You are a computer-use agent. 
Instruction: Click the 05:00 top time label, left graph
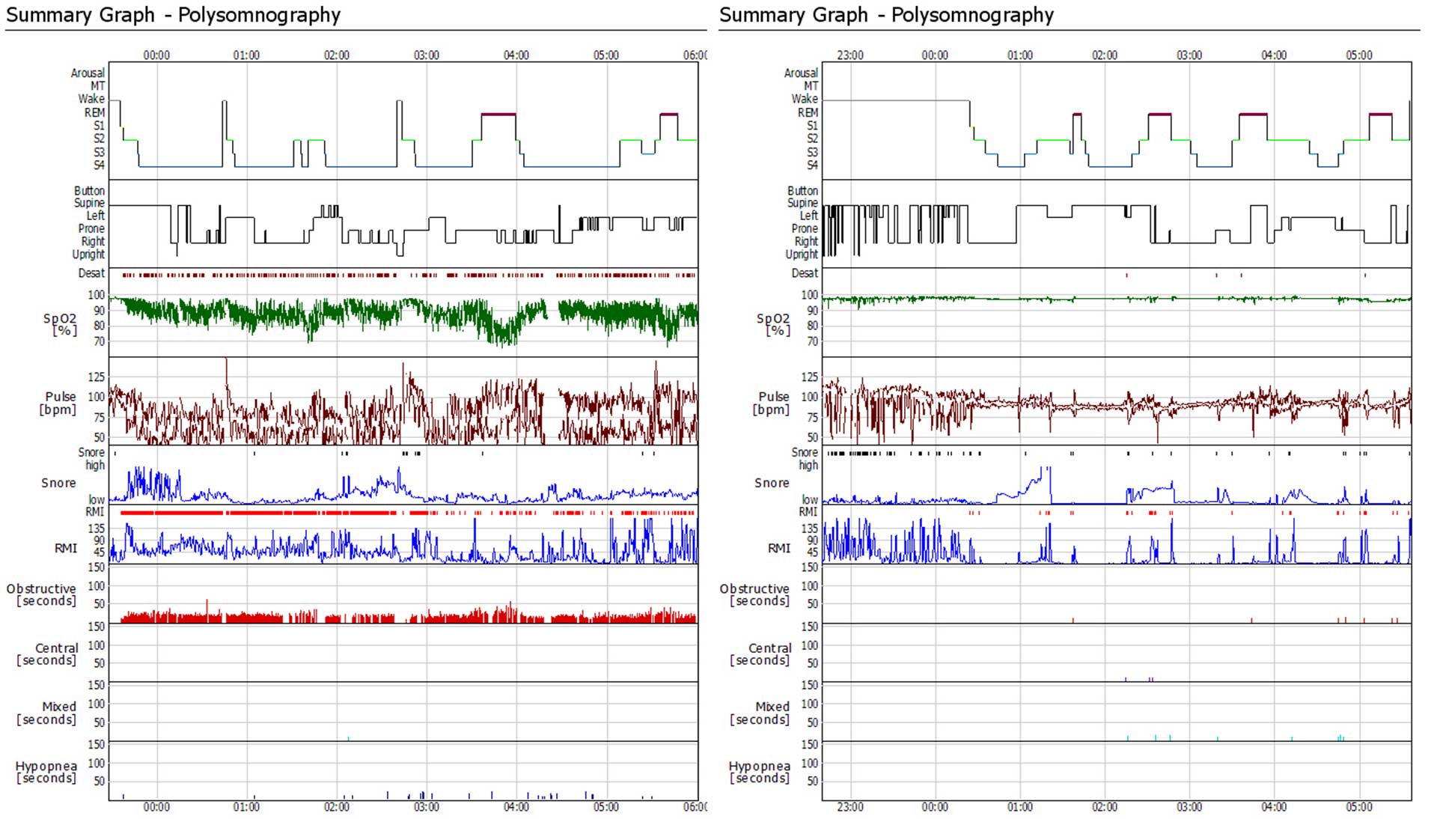(x=605, y=55)
